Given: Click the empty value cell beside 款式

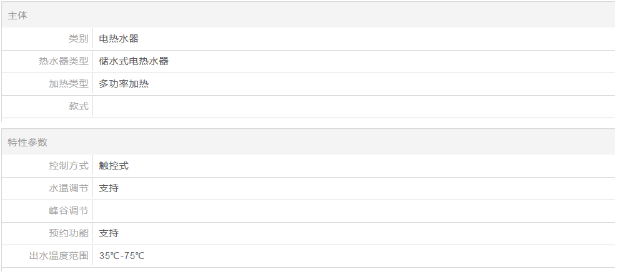Looking at the screenshot, I should (350, 106).
